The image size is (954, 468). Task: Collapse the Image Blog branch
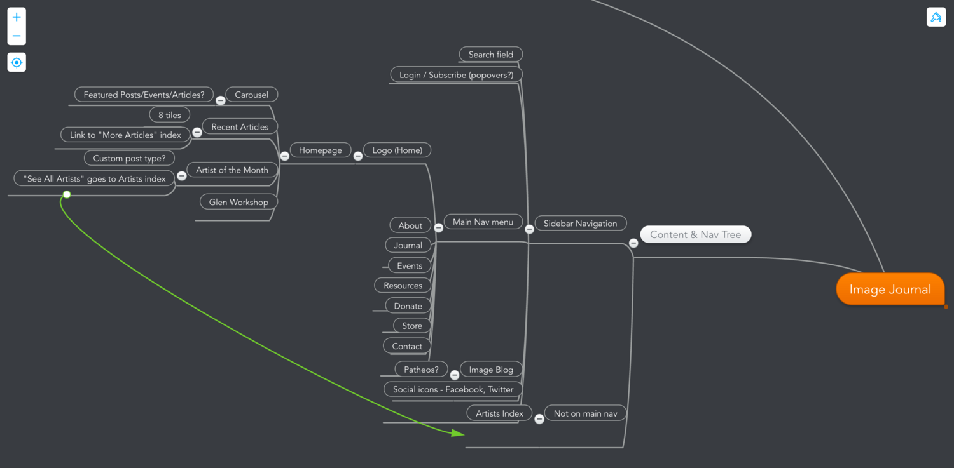pos(455,375)
